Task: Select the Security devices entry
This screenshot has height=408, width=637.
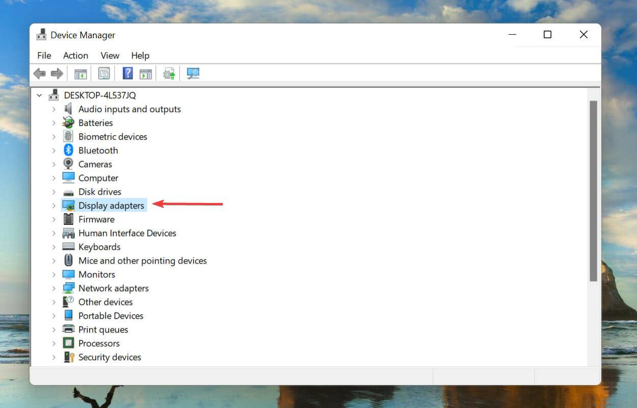Action: pyautogui.click(x=110, y=357)
